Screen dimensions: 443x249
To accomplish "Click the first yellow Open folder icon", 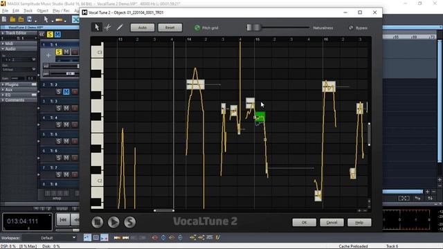I will [x=12, y=19].
